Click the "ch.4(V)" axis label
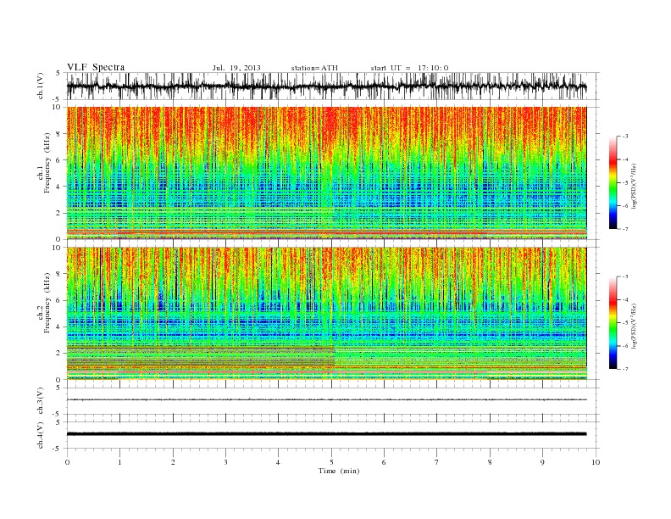The image size is (671, 519). (x=41, y=435)
